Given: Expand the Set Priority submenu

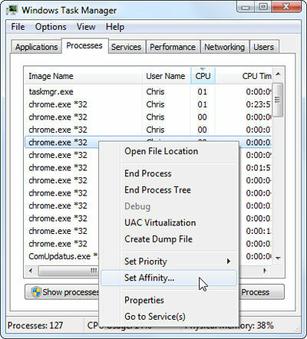Looking at the screenshot, I should (x=169, y=262).
